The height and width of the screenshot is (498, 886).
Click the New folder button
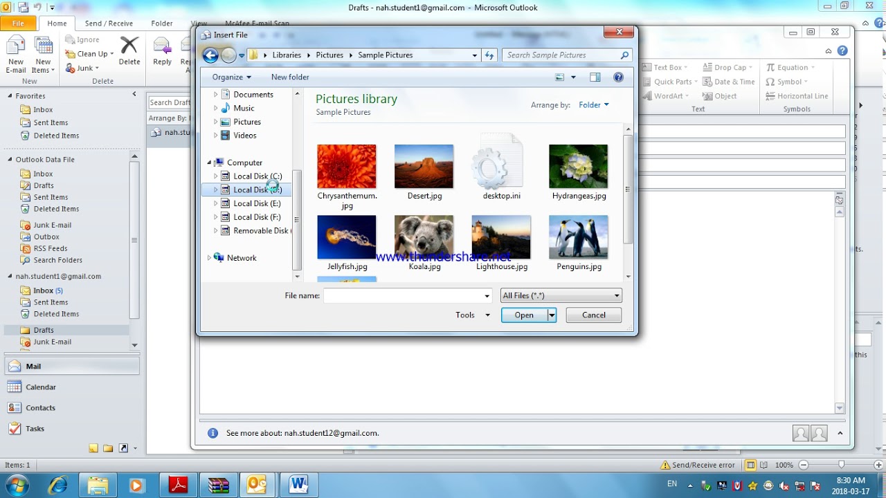point(290,77)
